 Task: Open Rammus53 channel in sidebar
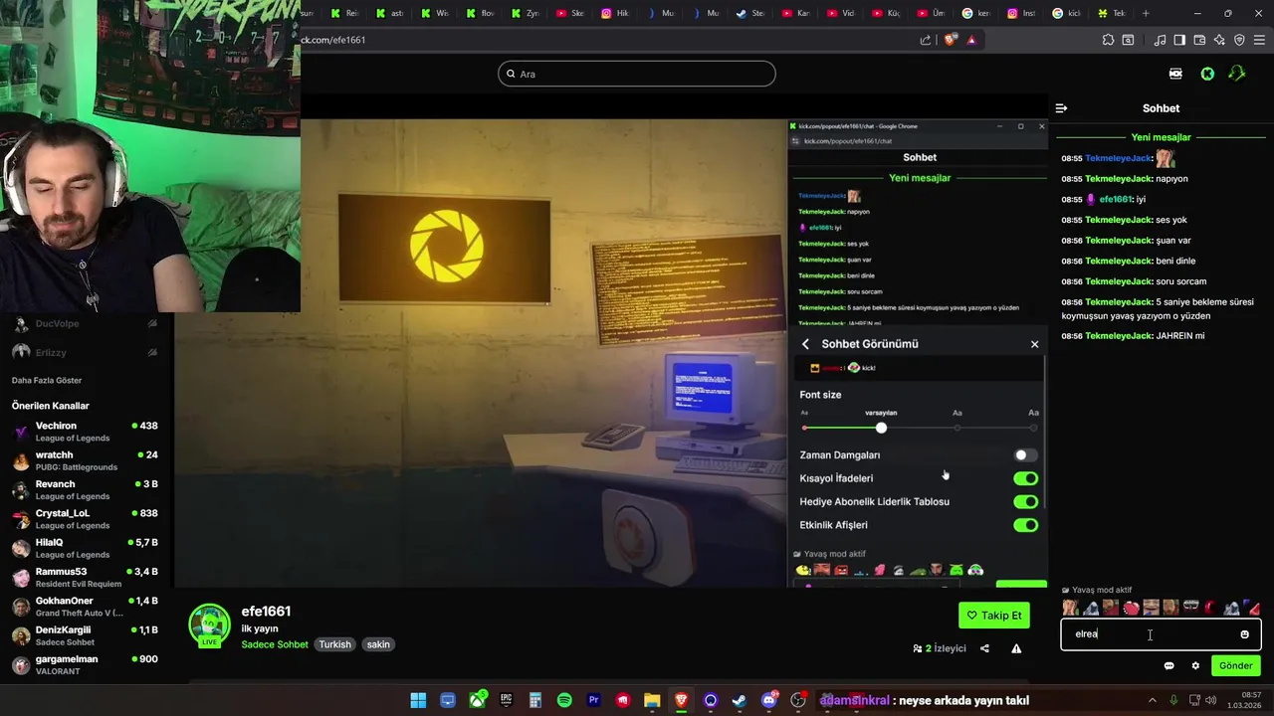pos(87,577)
